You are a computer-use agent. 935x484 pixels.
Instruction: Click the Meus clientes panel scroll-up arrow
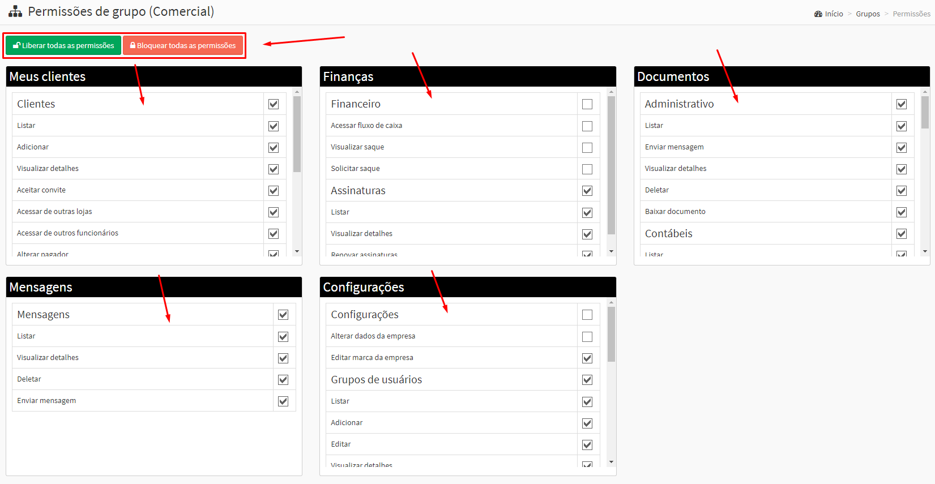pyautogui.click(x=297, y=91)
